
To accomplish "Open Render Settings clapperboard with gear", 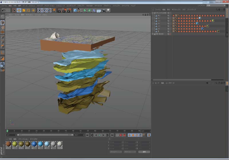I will [69, 10].
